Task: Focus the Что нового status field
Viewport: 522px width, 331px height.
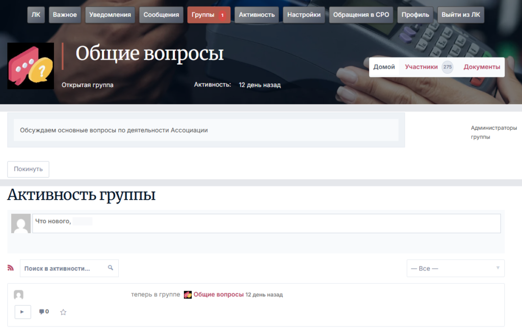Action: click(x=267, y=224)
